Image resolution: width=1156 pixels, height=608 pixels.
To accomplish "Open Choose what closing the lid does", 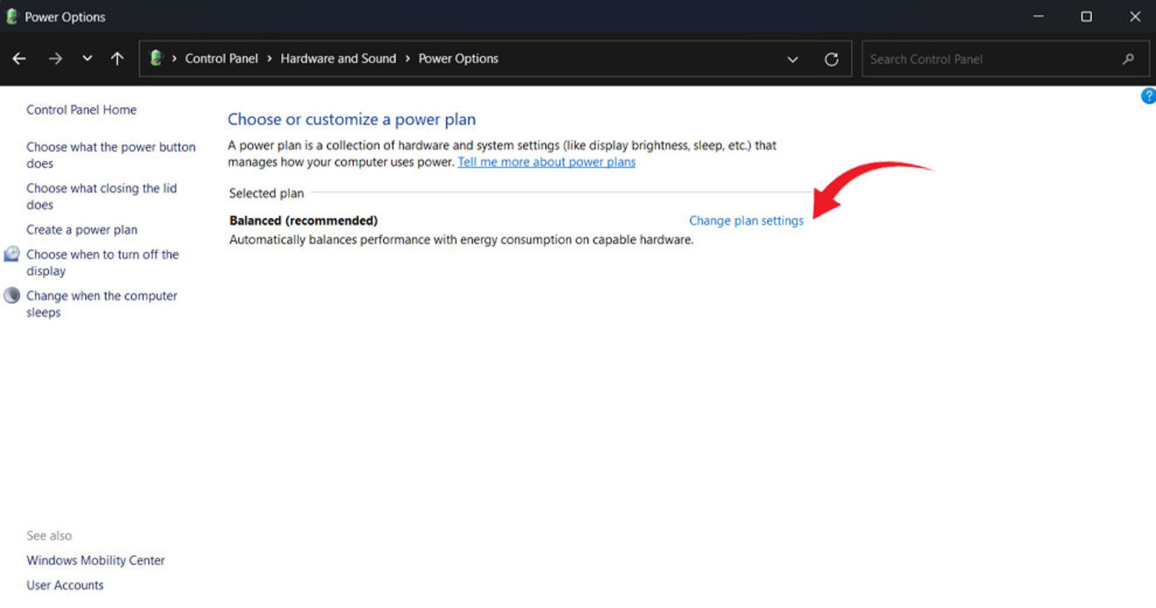I will (102, 196).
